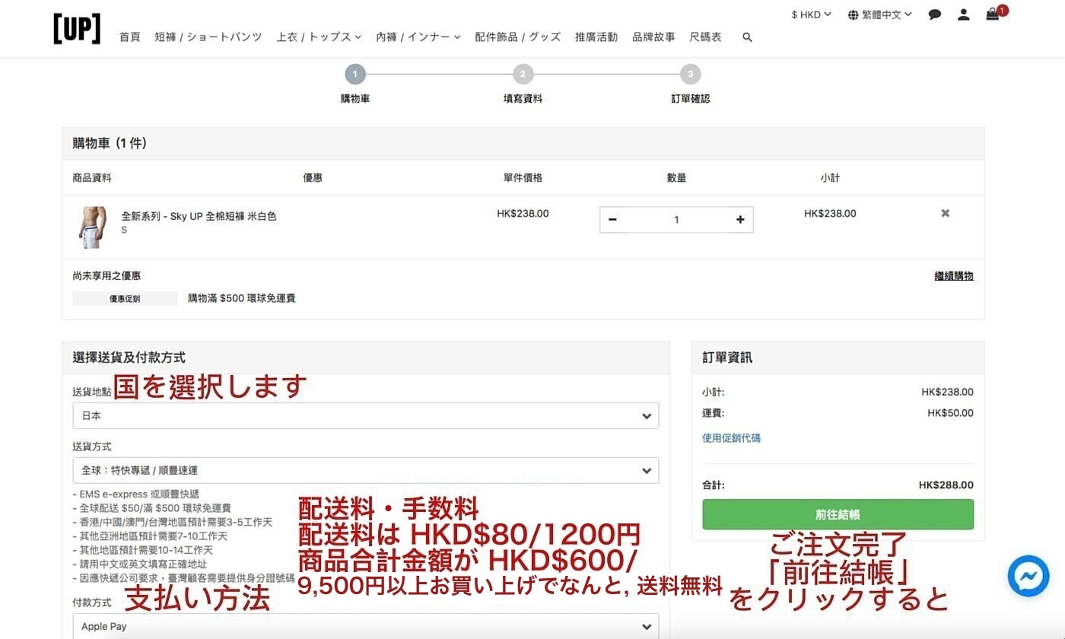Screen dimensions: 1065x639
Task: Open the 首頁 home menu item
Action: (x=130, y=37)
